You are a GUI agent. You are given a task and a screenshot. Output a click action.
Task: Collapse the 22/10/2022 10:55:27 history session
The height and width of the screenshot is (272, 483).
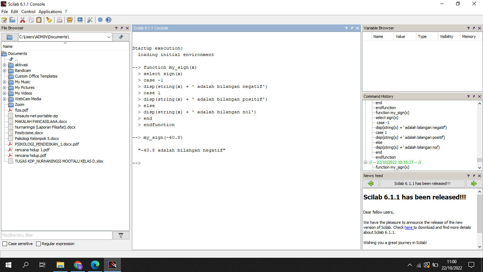[366, 162]
